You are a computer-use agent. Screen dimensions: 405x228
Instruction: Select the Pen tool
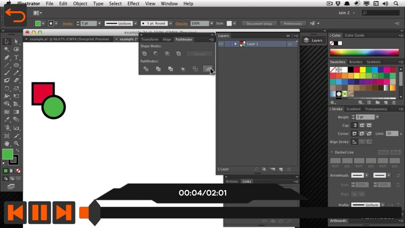click(6, 57)
